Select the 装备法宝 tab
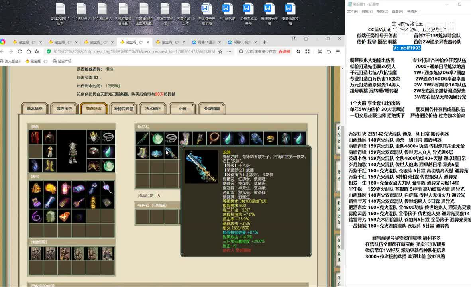471x287 pixels. click(94, 108)
